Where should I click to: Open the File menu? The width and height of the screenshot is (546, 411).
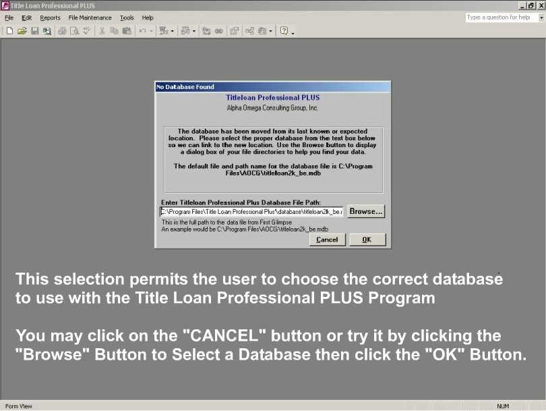click(x=9, y=18)
